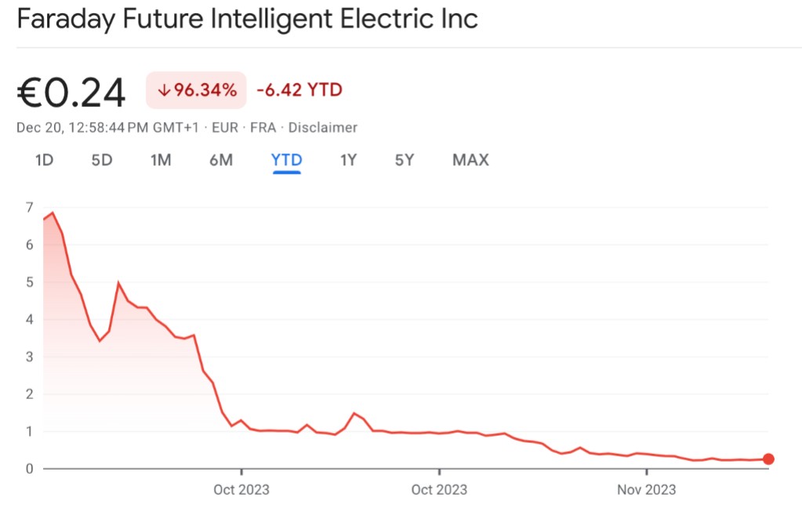Click the highest peak of the chart line

[53, 212]
